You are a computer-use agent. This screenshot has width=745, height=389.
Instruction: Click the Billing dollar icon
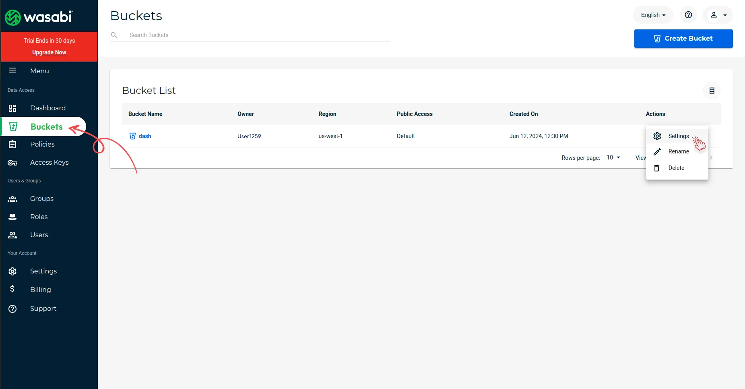click(x=12, y=289)
